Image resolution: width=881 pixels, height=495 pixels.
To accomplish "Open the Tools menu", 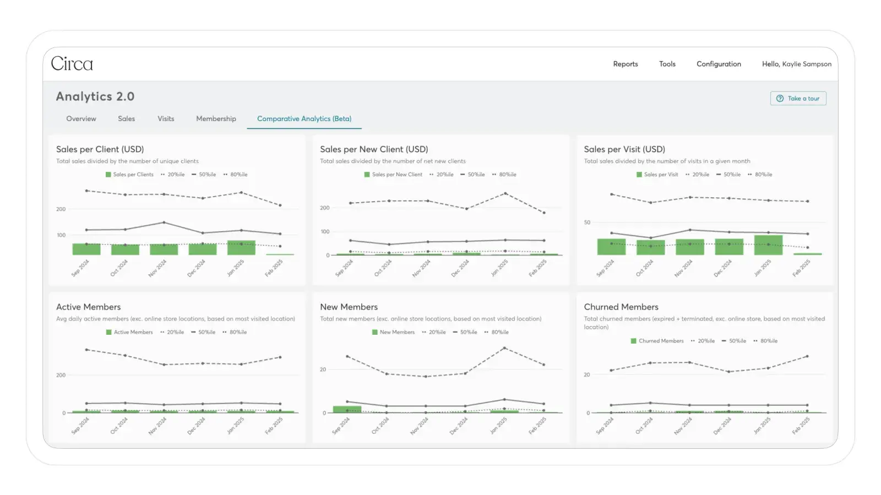I will [x=667, y=64].
